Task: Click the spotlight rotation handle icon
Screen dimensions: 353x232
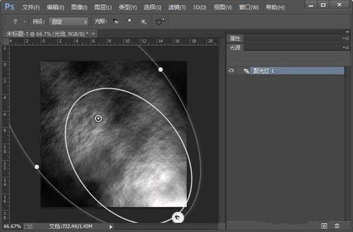Action: pyautogui.click(x=178, y=218)
